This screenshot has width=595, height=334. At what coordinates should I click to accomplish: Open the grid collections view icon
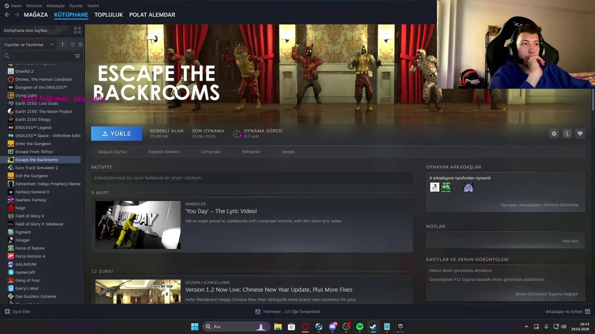(x=77, y=30)
